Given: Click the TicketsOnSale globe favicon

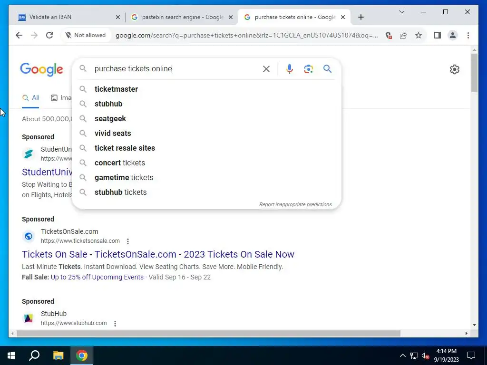Looking at the screenshot, I should click(x=28, y=236).
